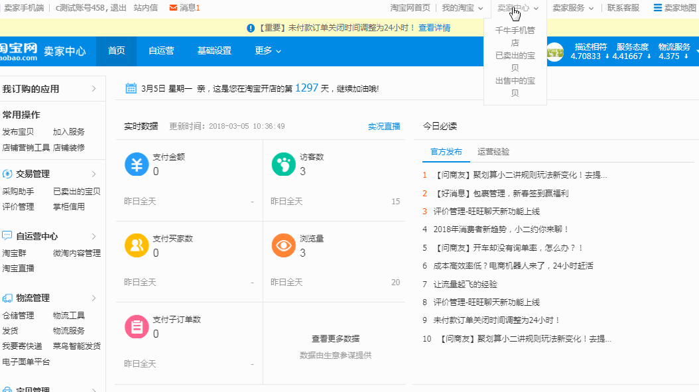Click the yellow paying buyers icon
The image size is (699, 392).
137,245
